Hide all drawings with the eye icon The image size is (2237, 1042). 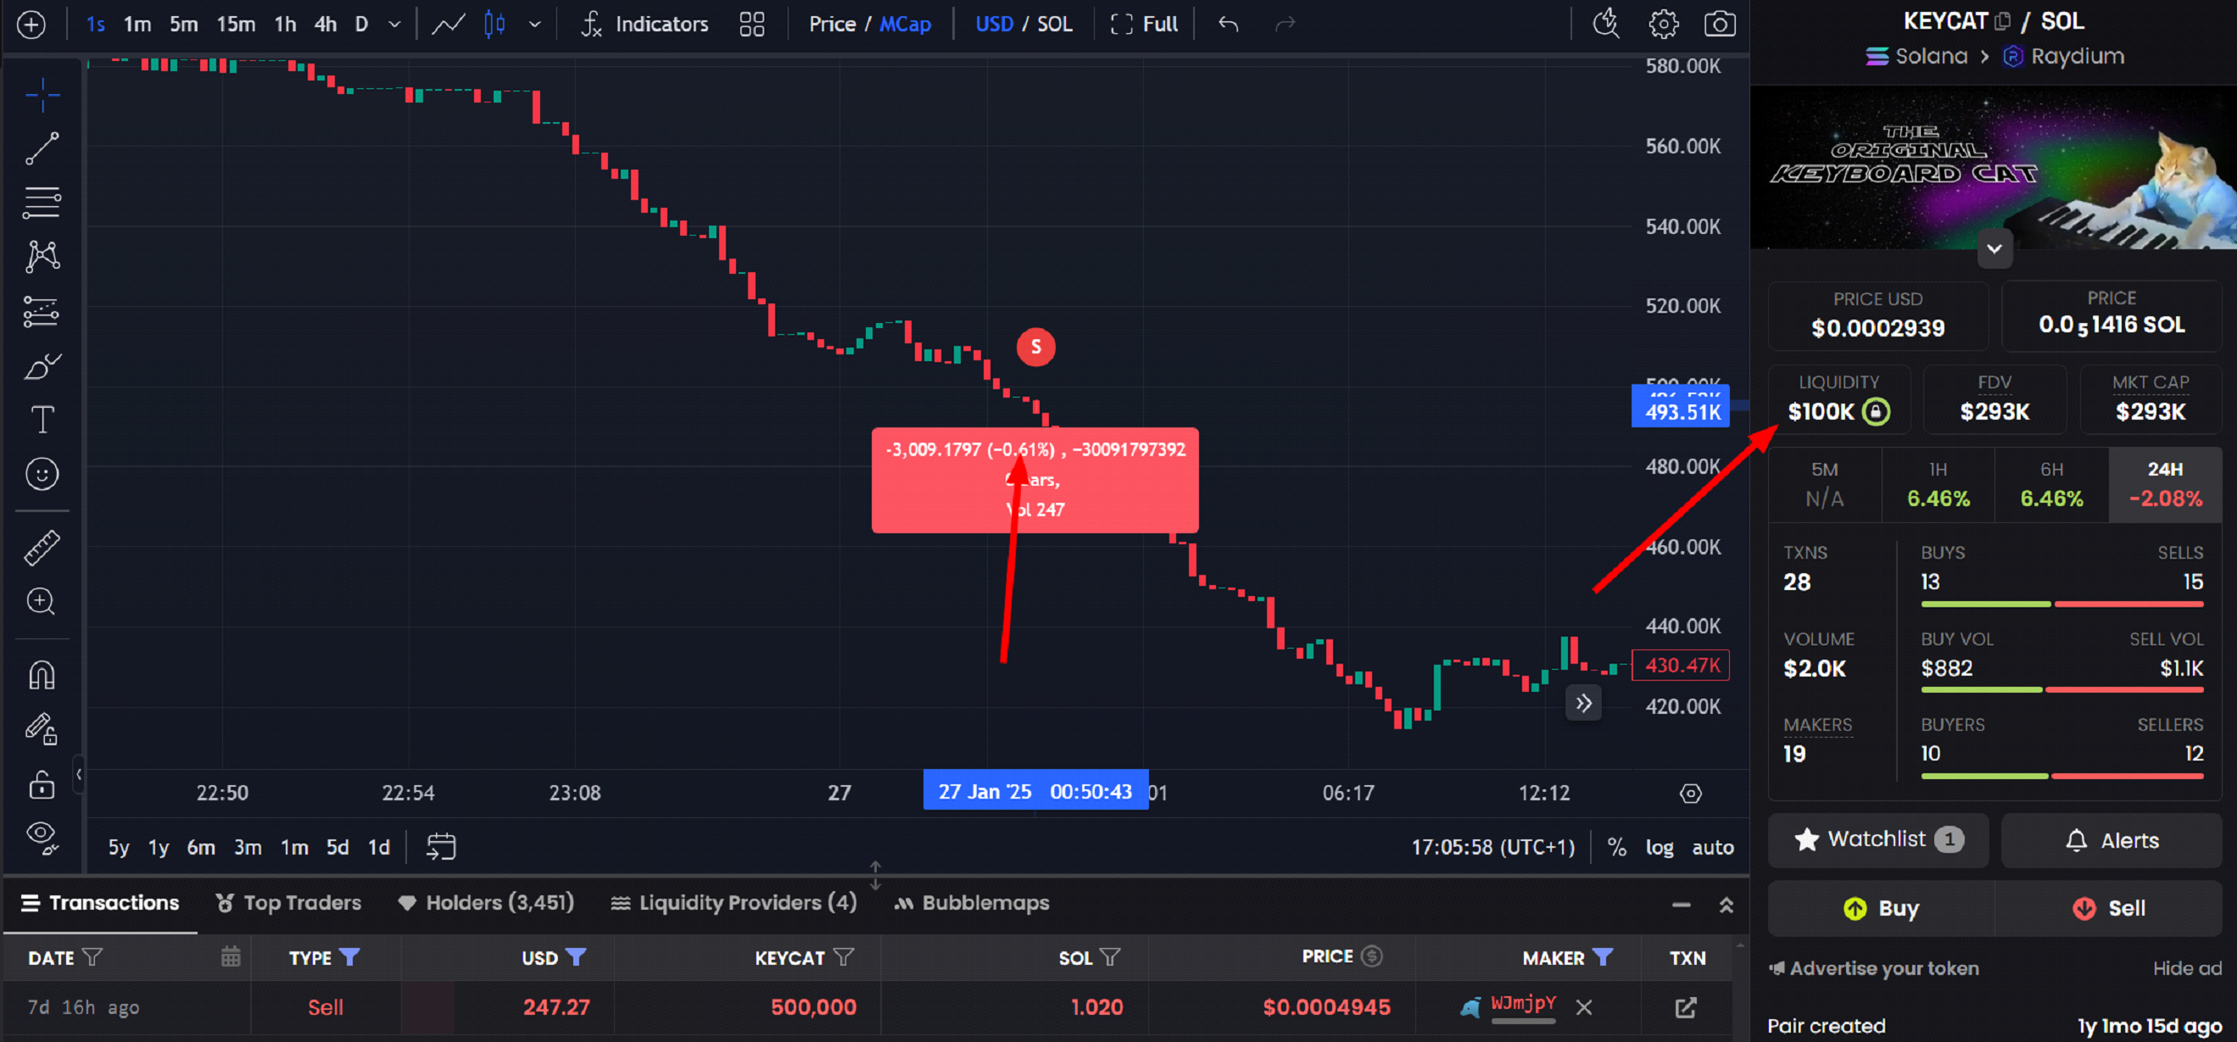42,837
